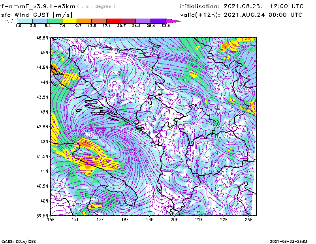Select the 42N latitude axis label
Screen dimensions: 316x244
click(44, 142)
